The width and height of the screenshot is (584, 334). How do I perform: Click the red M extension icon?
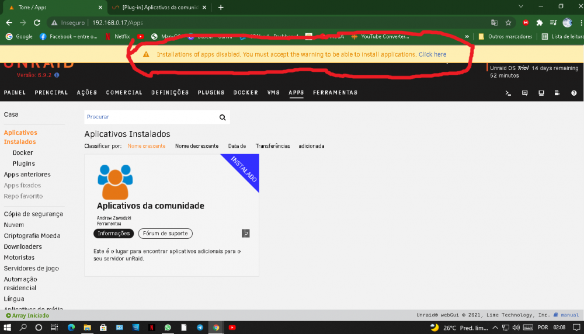[526, 23]
